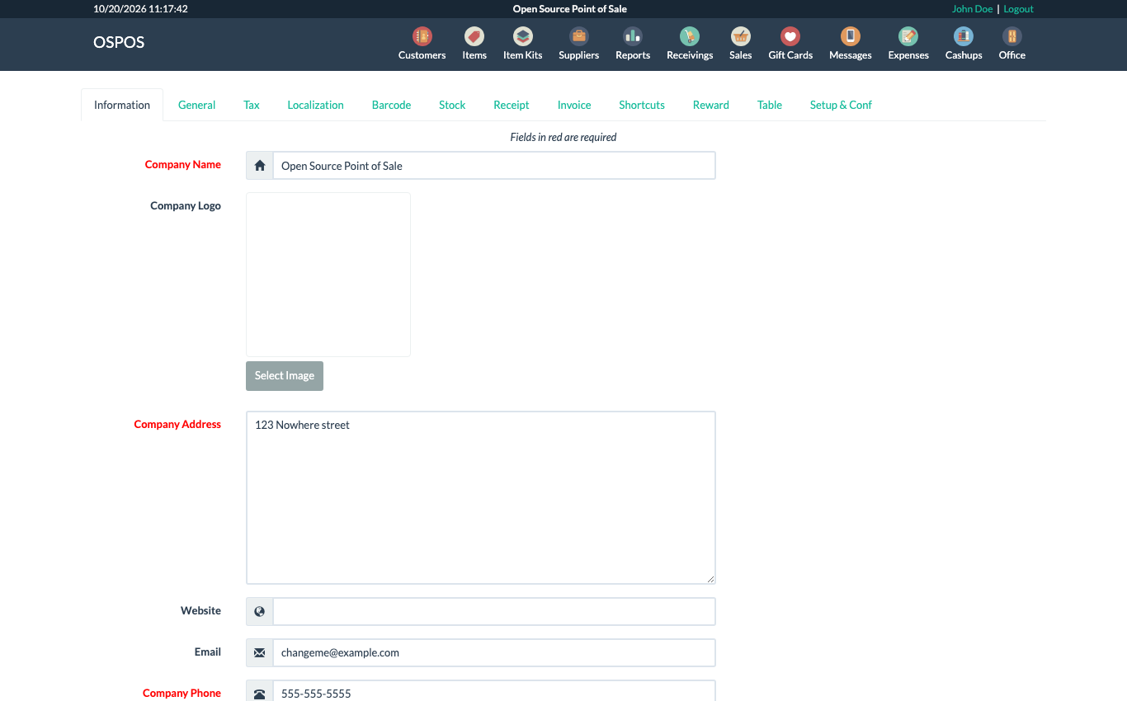Focus the Company Name input field
The width and height of the screenshot is (1127, 701).
tap(494, 166)
